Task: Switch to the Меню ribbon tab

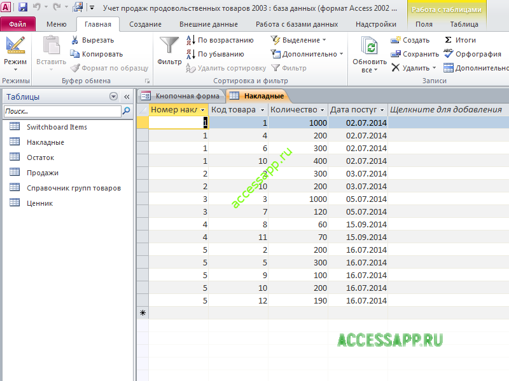Action: [57, 24]
